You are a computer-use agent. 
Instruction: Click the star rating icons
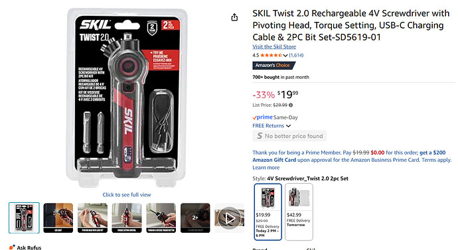tap(271, 55)
